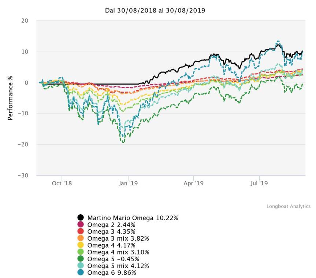Click the teal Omega 5 mix legend dot
This screenshot has width=316, height=278.
[81, 266]
